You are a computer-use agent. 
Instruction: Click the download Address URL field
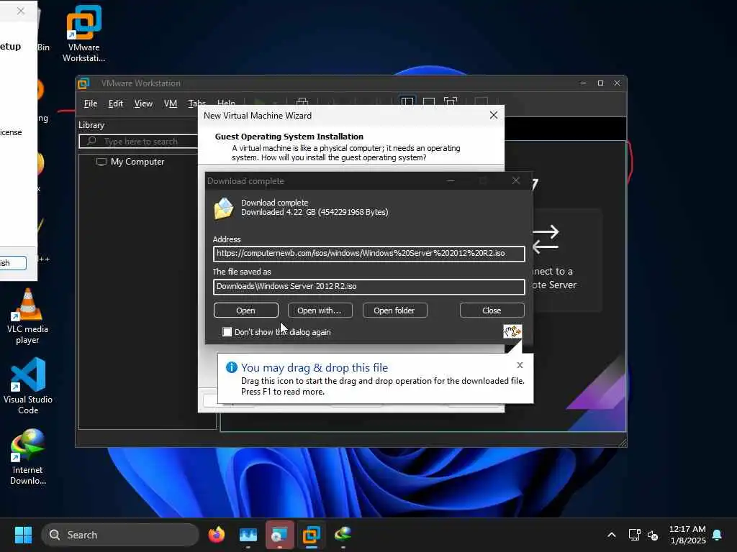368,254
